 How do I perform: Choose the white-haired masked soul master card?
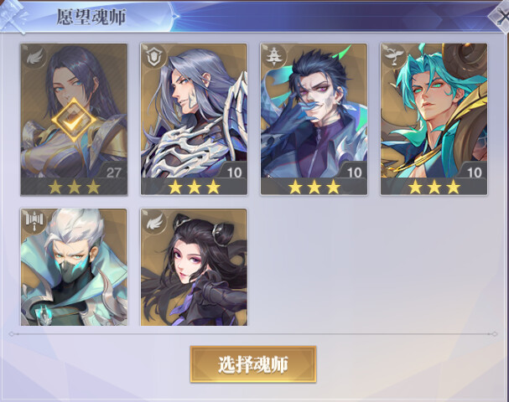pos(74,267)
